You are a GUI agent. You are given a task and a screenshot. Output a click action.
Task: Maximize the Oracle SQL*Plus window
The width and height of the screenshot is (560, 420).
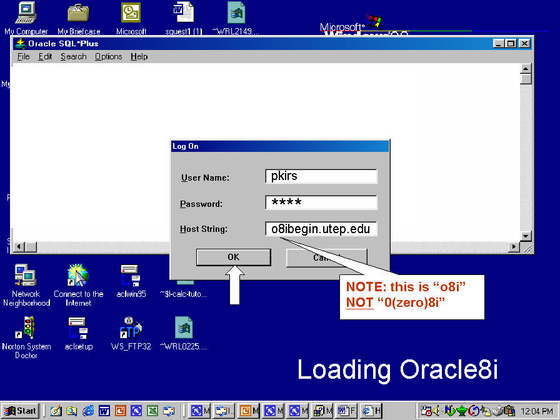coord(511,44)
